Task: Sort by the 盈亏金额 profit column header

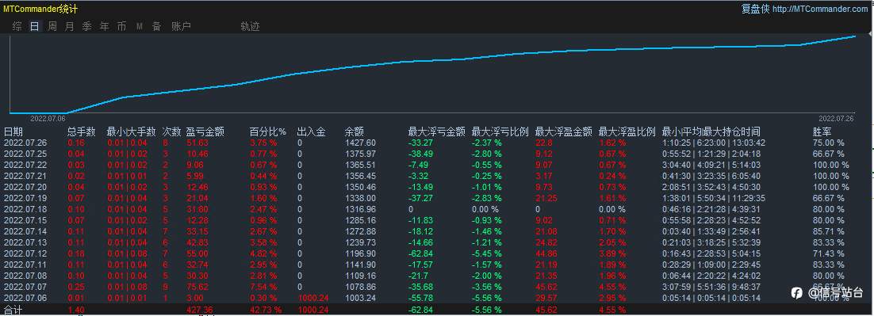Action: pos(205,131)
